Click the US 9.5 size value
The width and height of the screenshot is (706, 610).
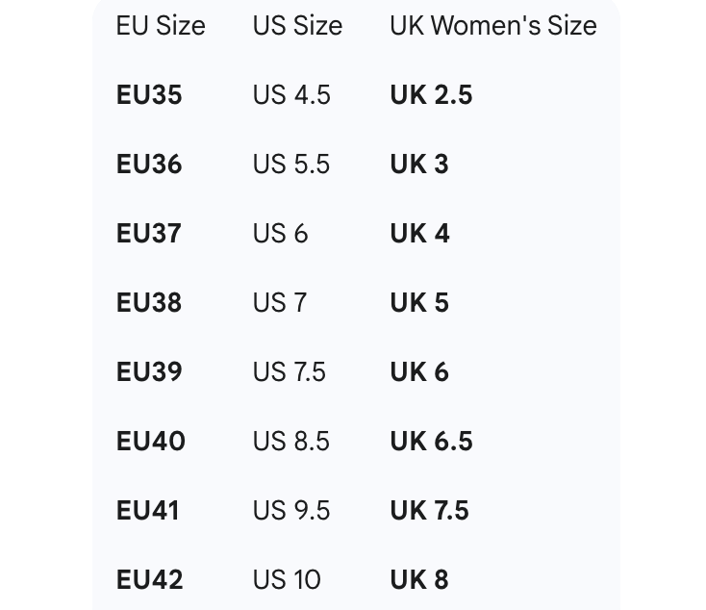click(291, 511)
